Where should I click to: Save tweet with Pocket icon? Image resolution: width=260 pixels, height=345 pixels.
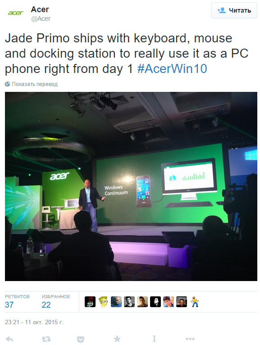coord(81,339)
